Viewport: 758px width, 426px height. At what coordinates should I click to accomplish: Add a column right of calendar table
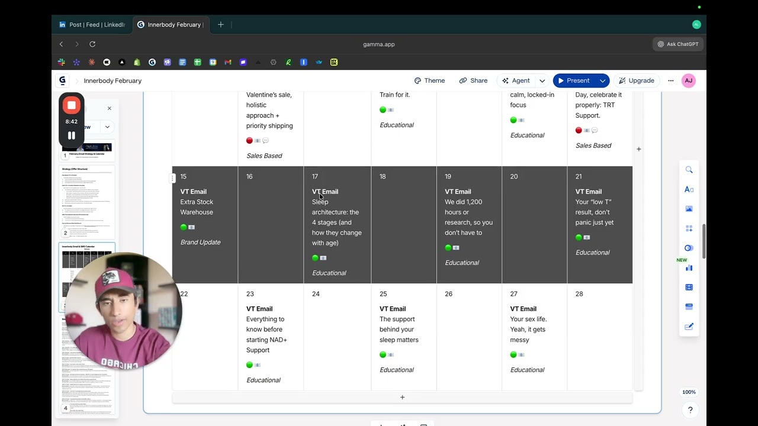638,149
